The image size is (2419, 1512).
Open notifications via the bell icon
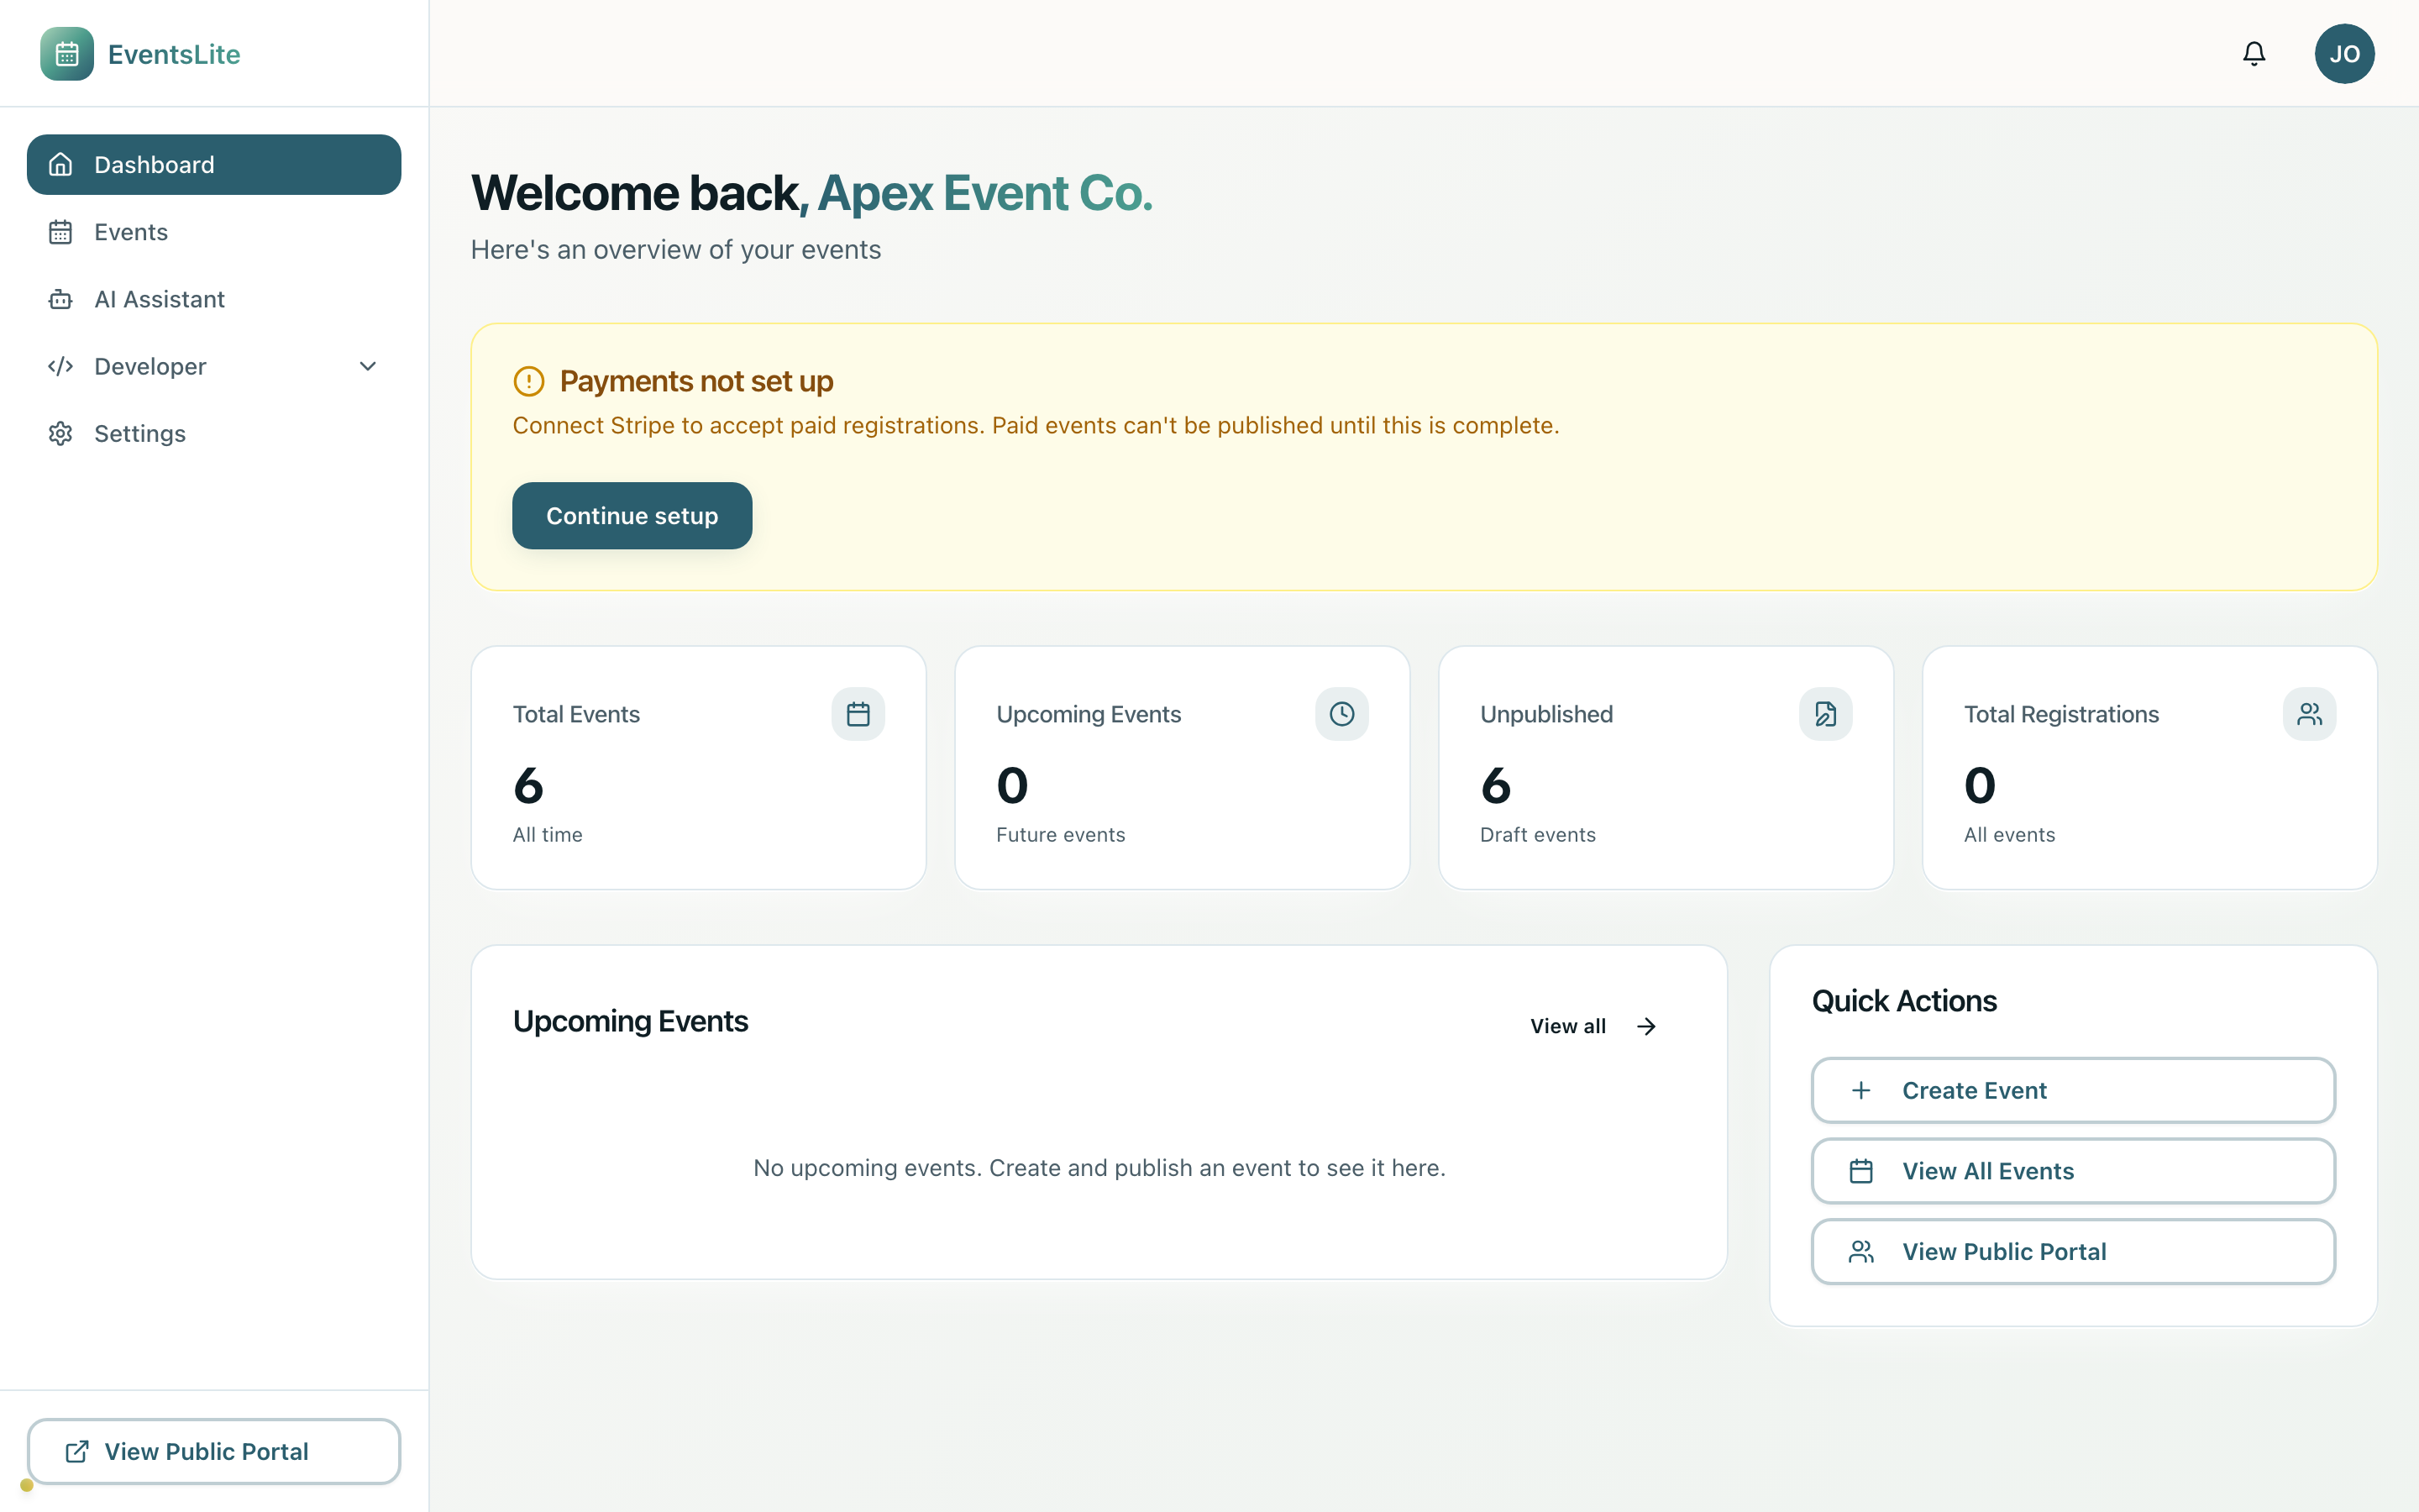tap(2254, 54)
